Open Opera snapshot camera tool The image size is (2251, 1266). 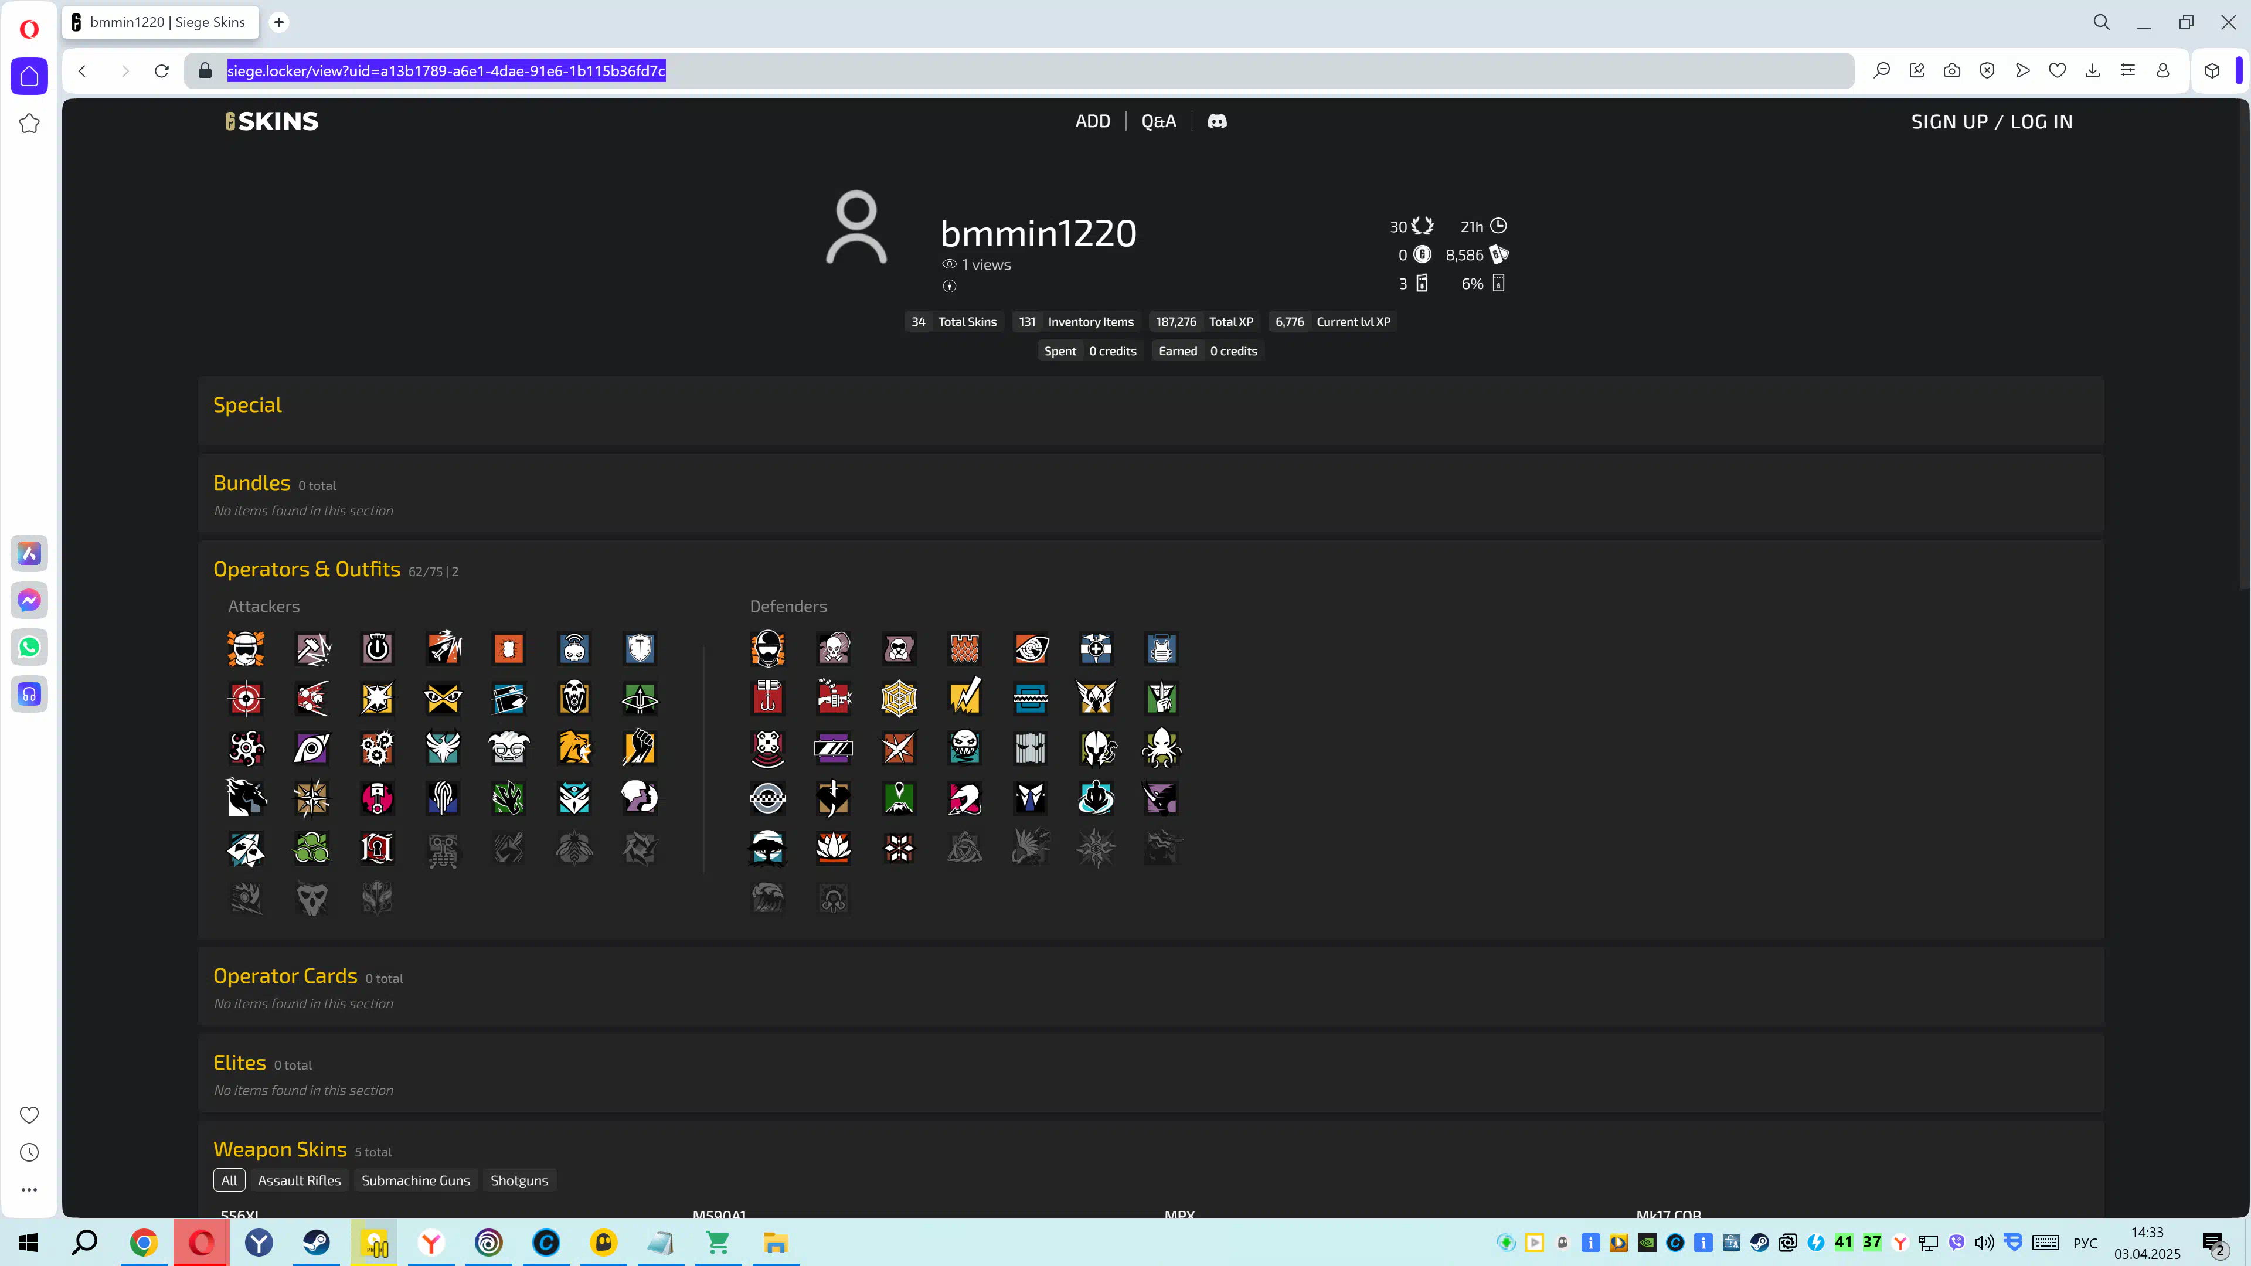1952,71
